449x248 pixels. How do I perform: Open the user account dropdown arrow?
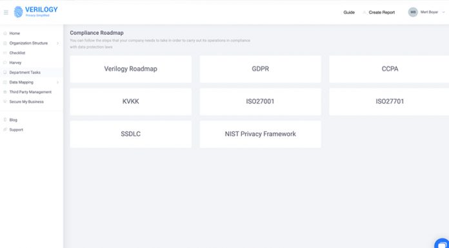pyautogui.click(x=444, y=12)
